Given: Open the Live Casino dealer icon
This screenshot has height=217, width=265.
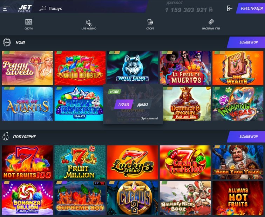Looking at the screenshot, I should tap(89, 23).
